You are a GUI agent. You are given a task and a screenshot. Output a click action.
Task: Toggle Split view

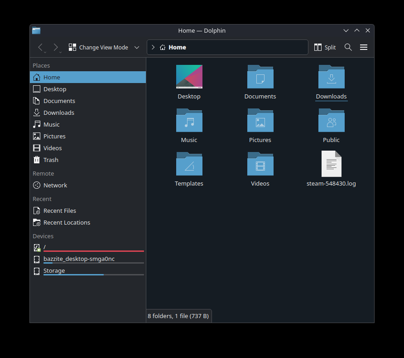coord(325,47)
